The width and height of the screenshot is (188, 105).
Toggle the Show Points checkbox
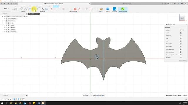(181, 47)
